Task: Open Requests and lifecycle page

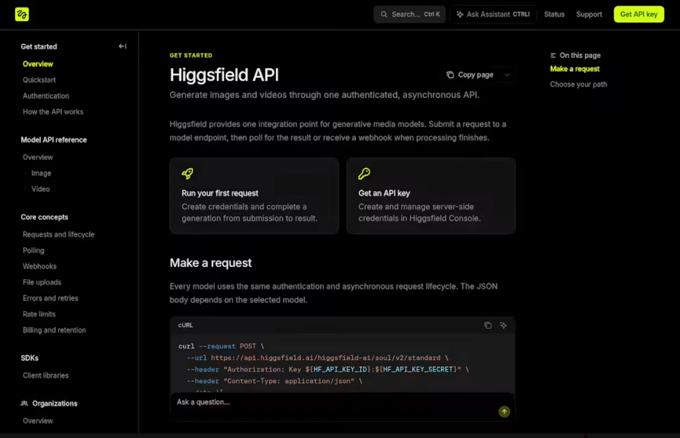Action: pyautogui.click(x=58, y=234)
